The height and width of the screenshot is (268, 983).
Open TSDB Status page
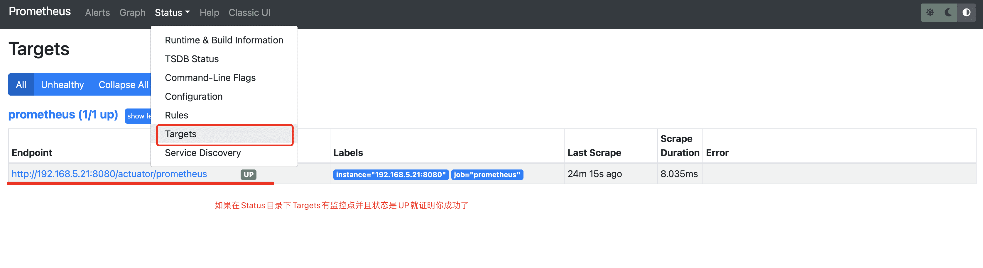click(224, 59)
